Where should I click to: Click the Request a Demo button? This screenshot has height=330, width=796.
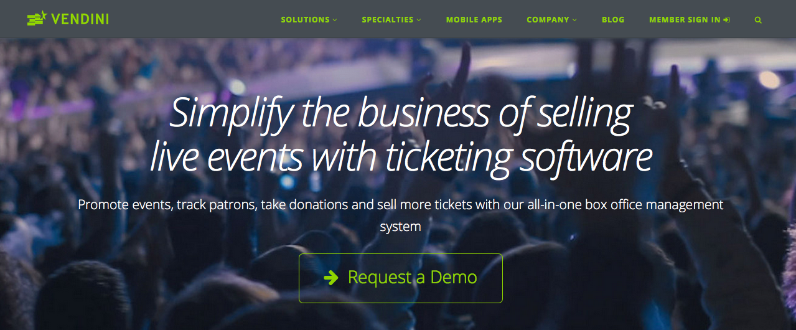pyautogui.click(x=401, y=278)
